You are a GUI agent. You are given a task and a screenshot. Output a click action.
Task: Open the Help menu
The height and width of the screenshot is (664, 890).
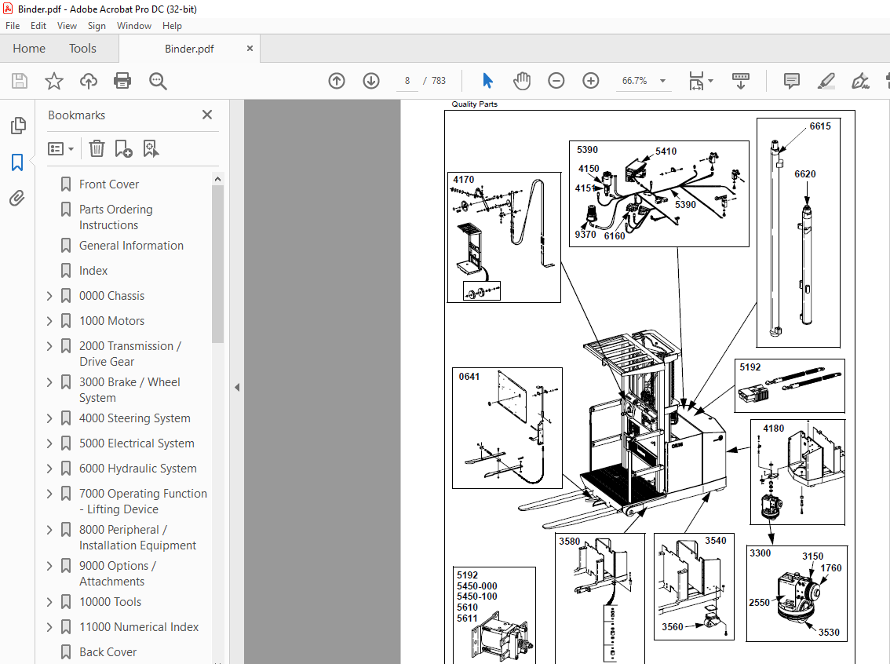[x=172, y=26]
